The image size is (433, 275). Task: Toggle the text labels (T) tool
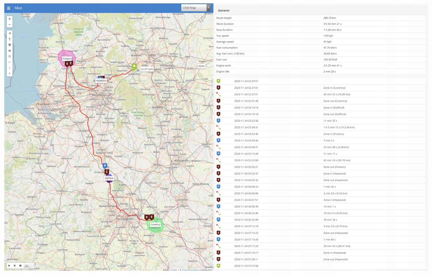point(9,39)
